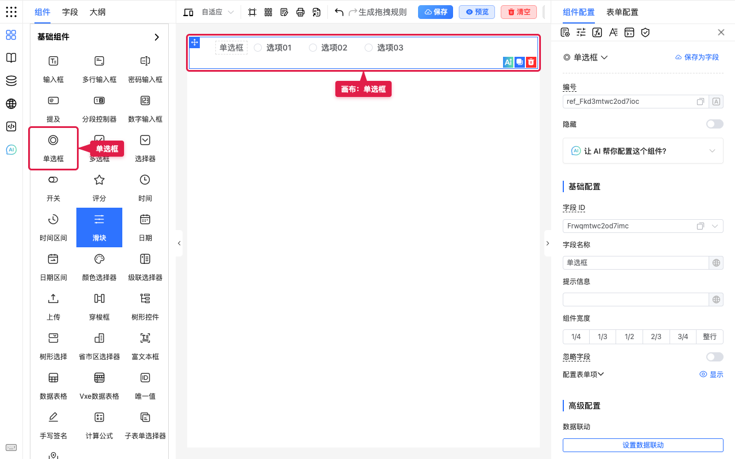735x459 pixels.
Task: Open the AI assistant sidebar icon
Action: pyautogui.click(x=11, y=150)
